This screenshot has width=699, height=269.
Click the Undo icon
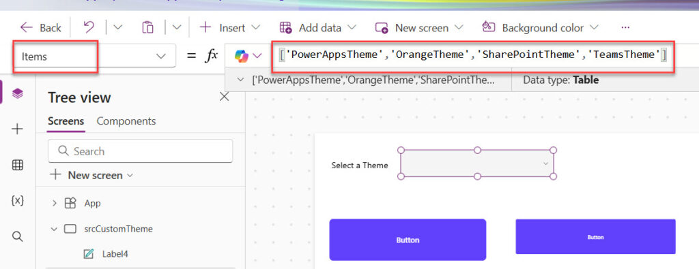[x=89, y=27]
